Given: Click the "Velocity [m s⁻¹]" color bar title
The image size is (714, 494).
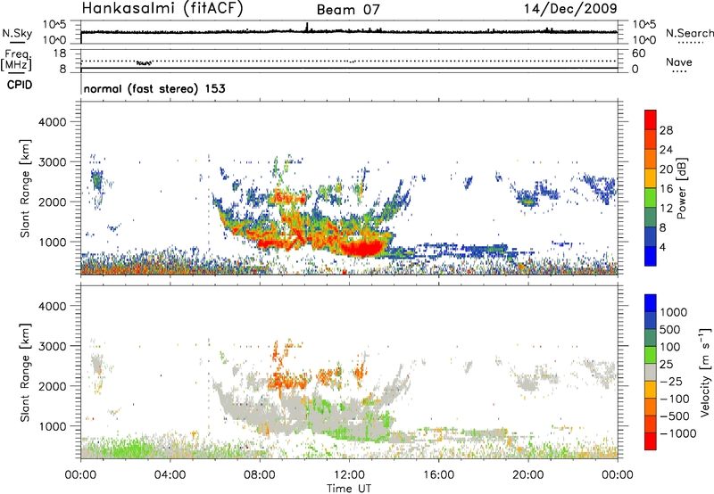Looking at the screenshot, I should [x=705, y=372].
